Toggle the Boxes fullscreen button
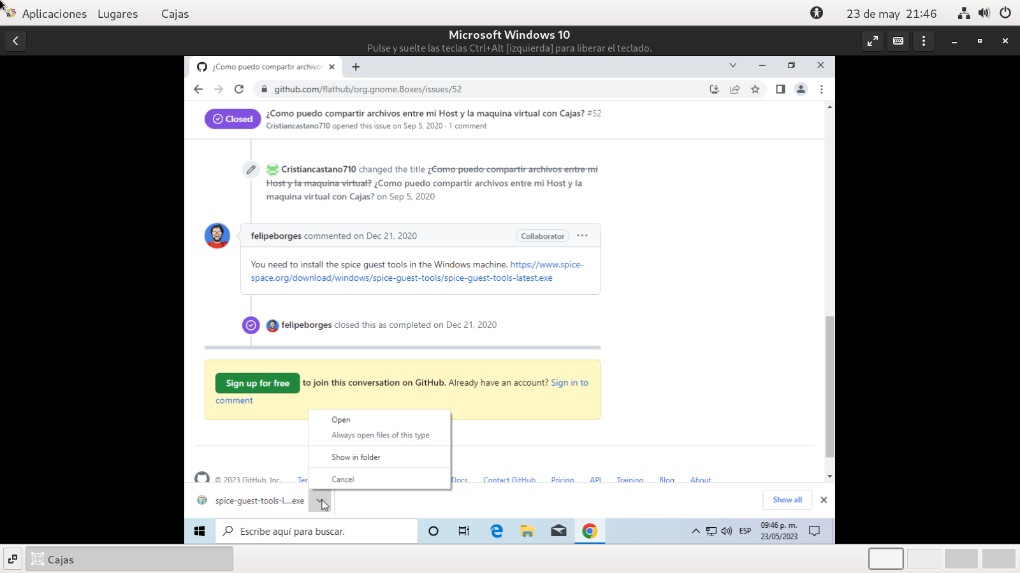Screen dimensions: 1020x573 coord(872,41)
